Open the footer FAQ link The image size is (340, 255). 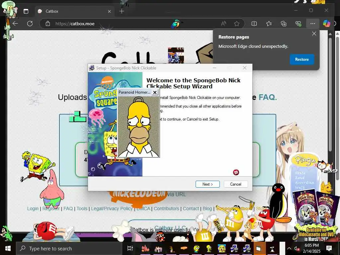click(x=68, y=209)
